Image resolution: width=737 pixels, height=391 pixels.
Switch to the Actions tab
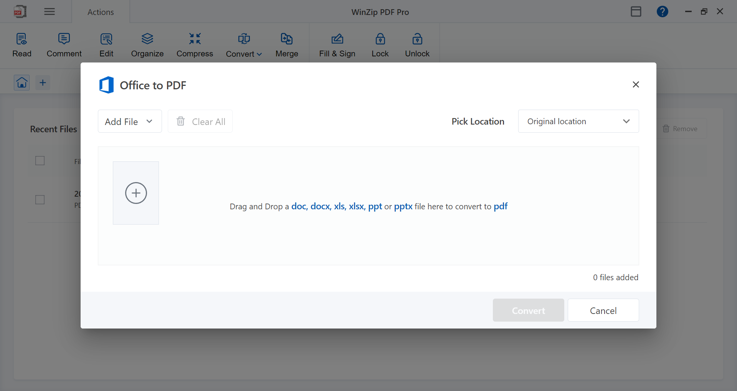click(101, 11)
